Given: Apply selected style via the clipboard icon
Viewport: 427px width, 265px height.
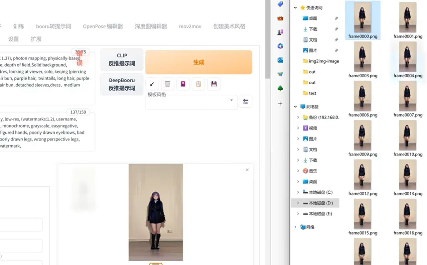Looking at the screenshot, I should tap(198, 84).
